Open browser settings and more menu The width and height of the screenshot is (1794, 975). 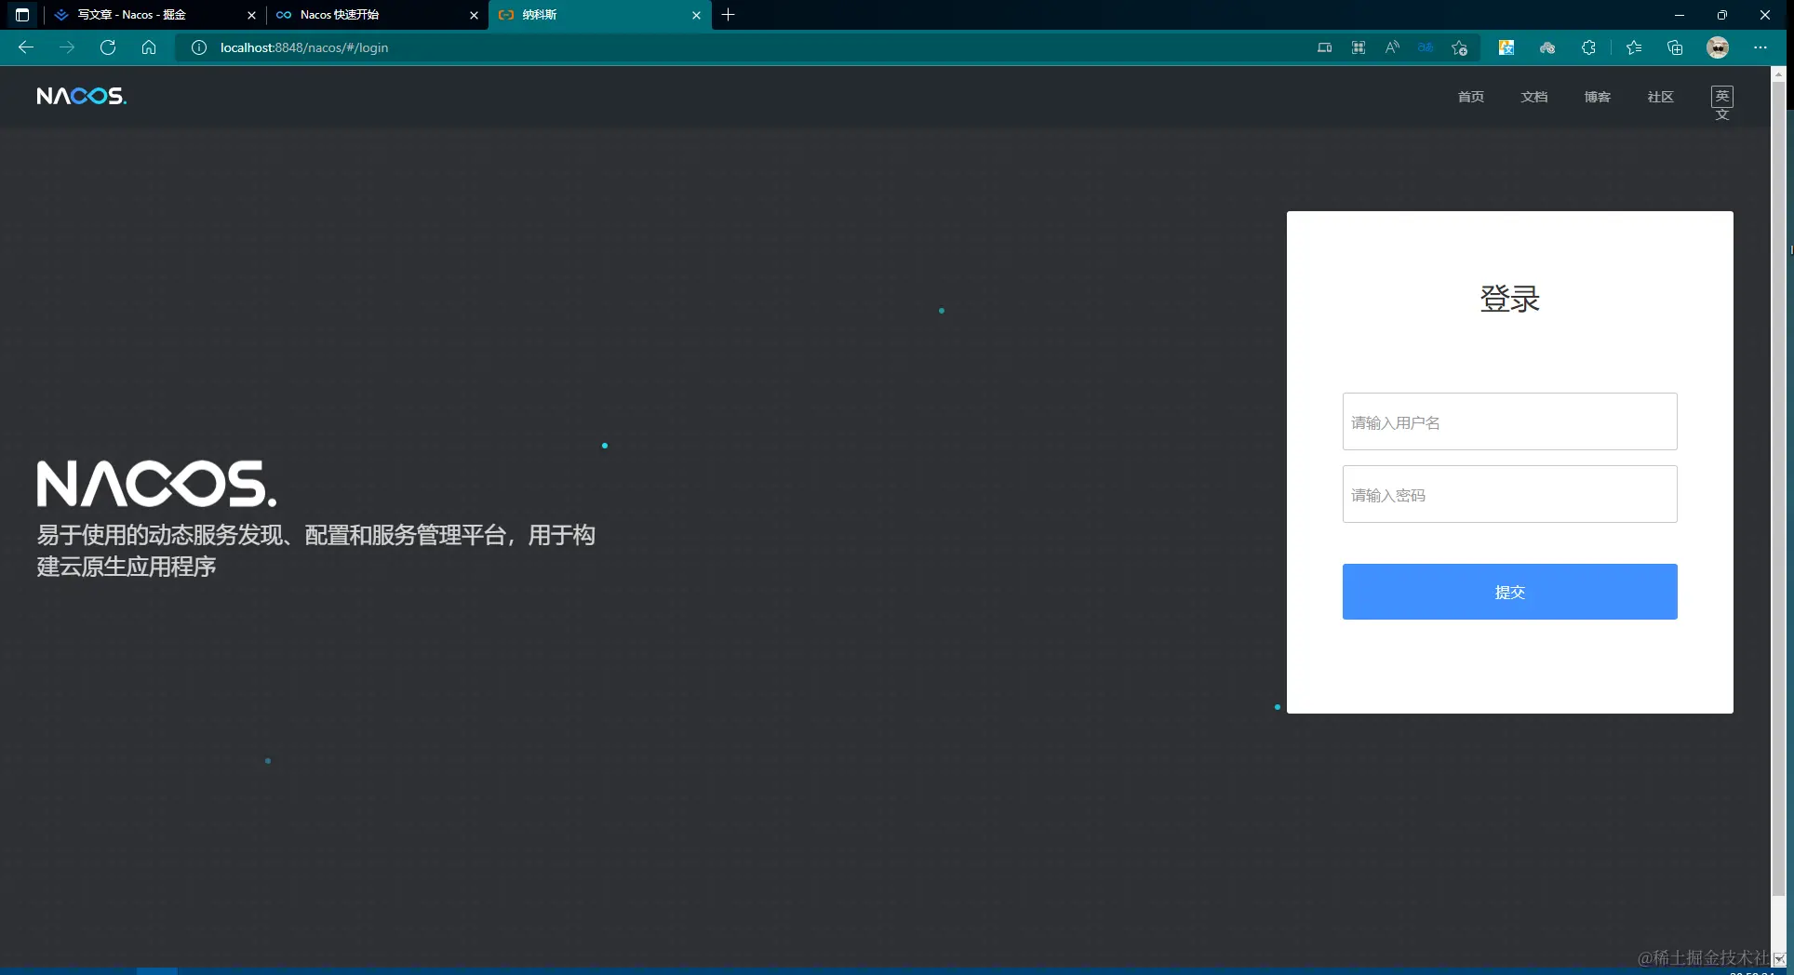coord(1761,47)
